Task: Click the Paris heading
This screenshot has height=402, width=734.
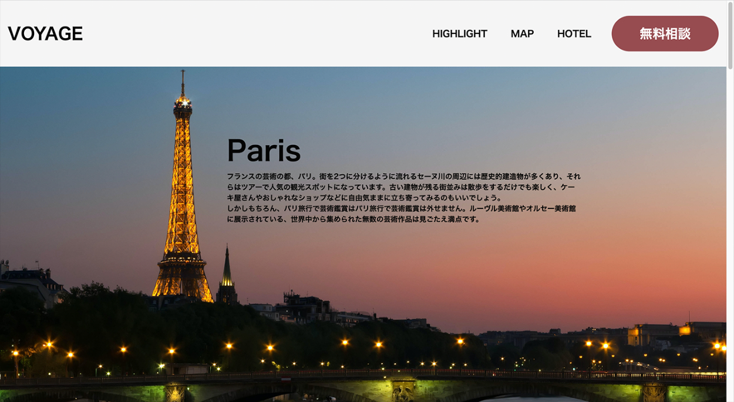Action: [x=264, y=151]
